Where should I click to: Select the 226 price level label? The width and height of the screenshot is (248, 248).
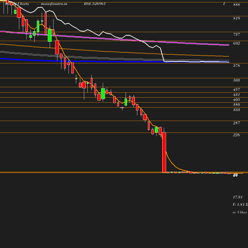coord(237,135)
